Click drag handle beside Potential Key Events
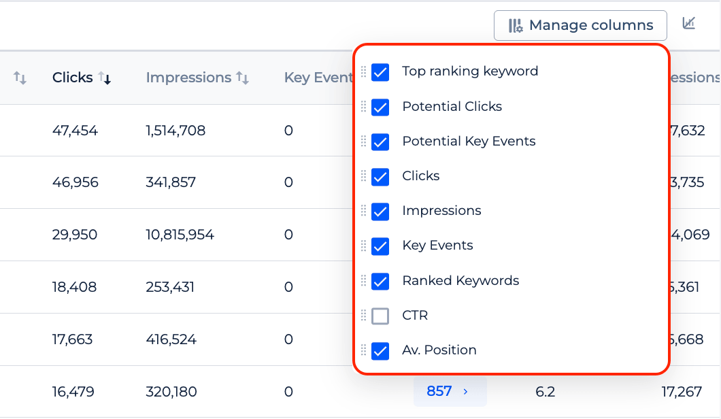721x419 pixels. (x=363, y=141)
